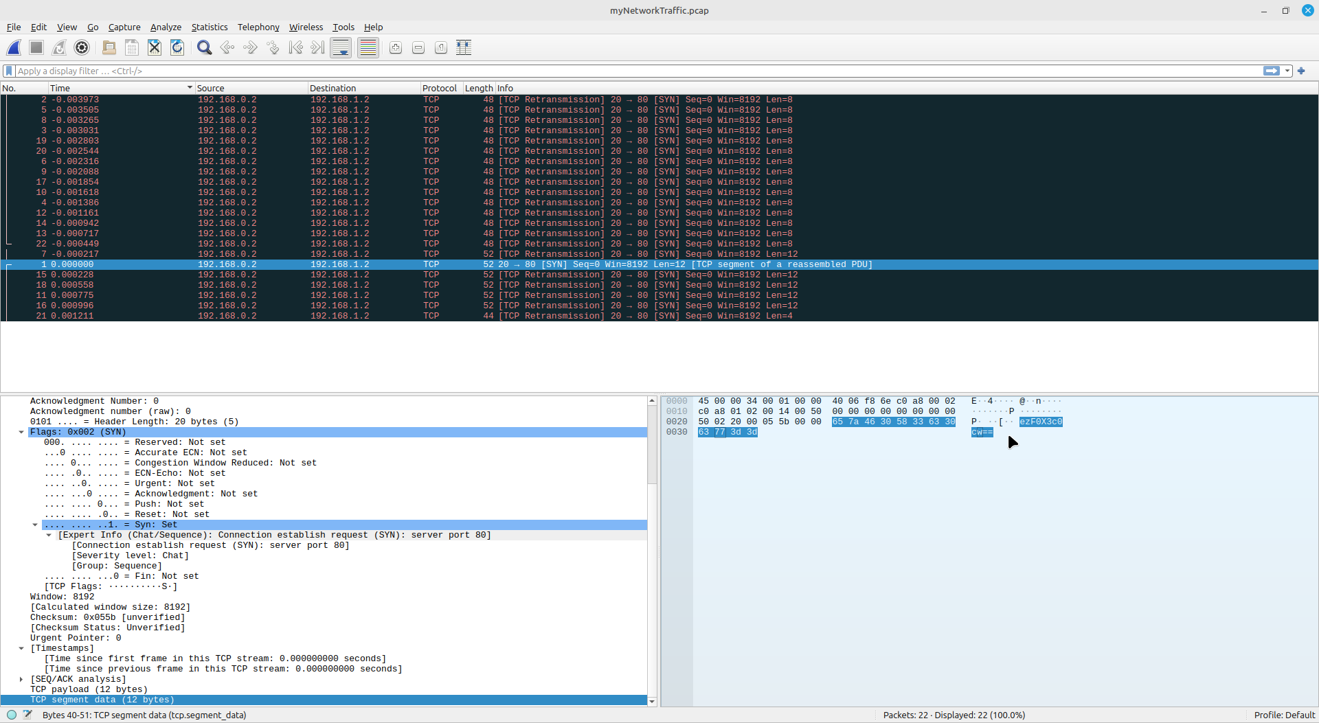The image size is (1319, 723).
Task: Apply the display filter with arrow button
Action: click(x=1272, y=71)
